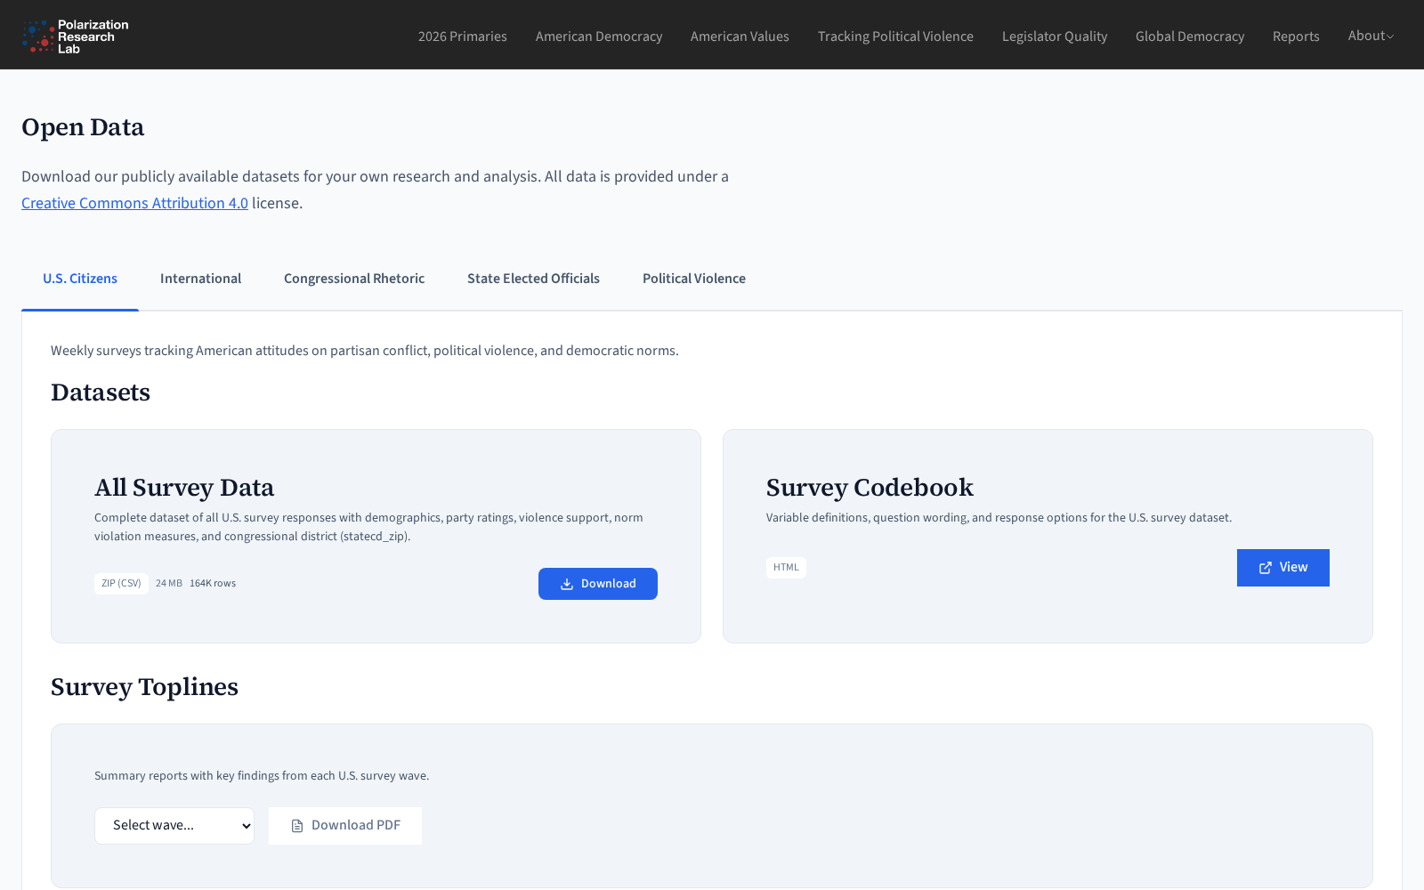
Task: Click the HTML format badge
Action: coord(786,568)
